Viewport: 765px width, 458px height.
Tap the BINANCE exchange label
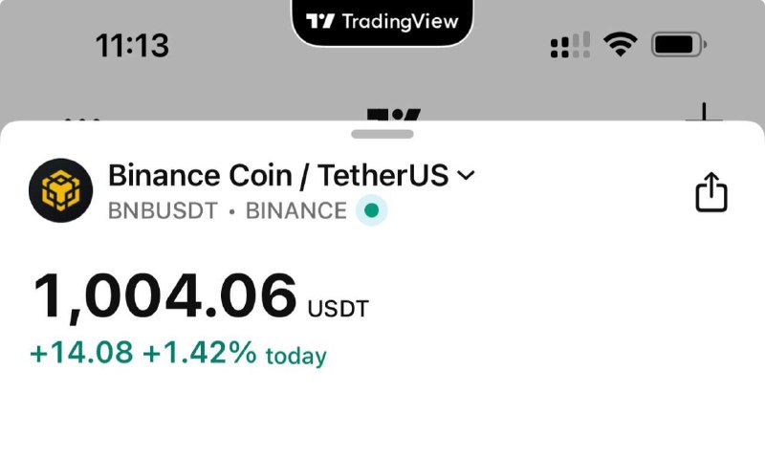296,211
